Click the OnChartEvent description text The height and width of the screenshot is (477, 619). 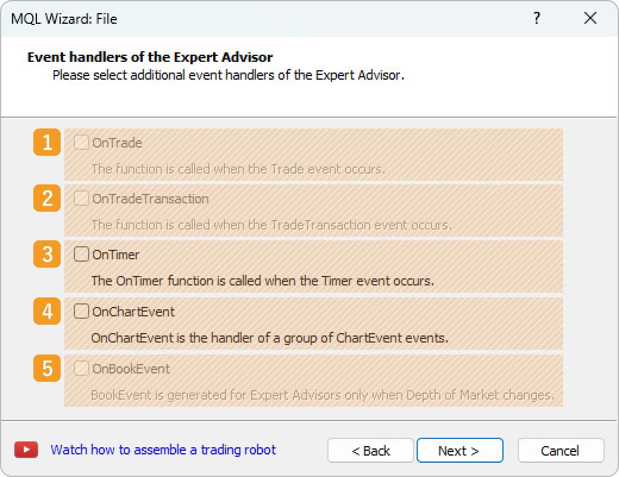[x=269, y=338]
